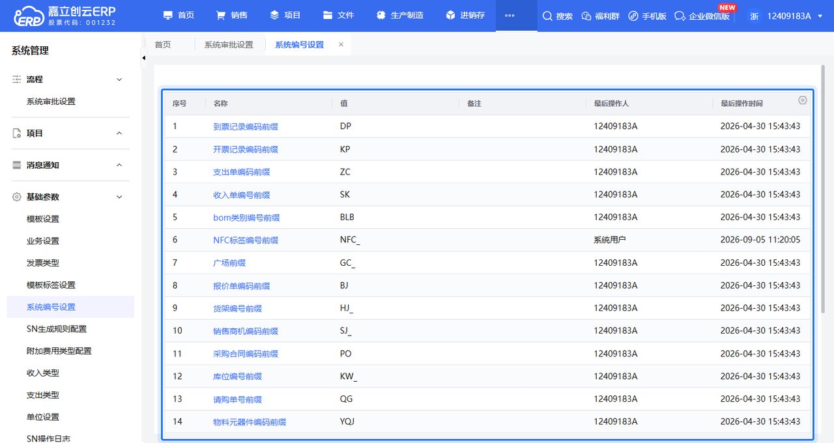
Task: Click the 最后操作时间 column header
Action: click(x=741, y=104)
